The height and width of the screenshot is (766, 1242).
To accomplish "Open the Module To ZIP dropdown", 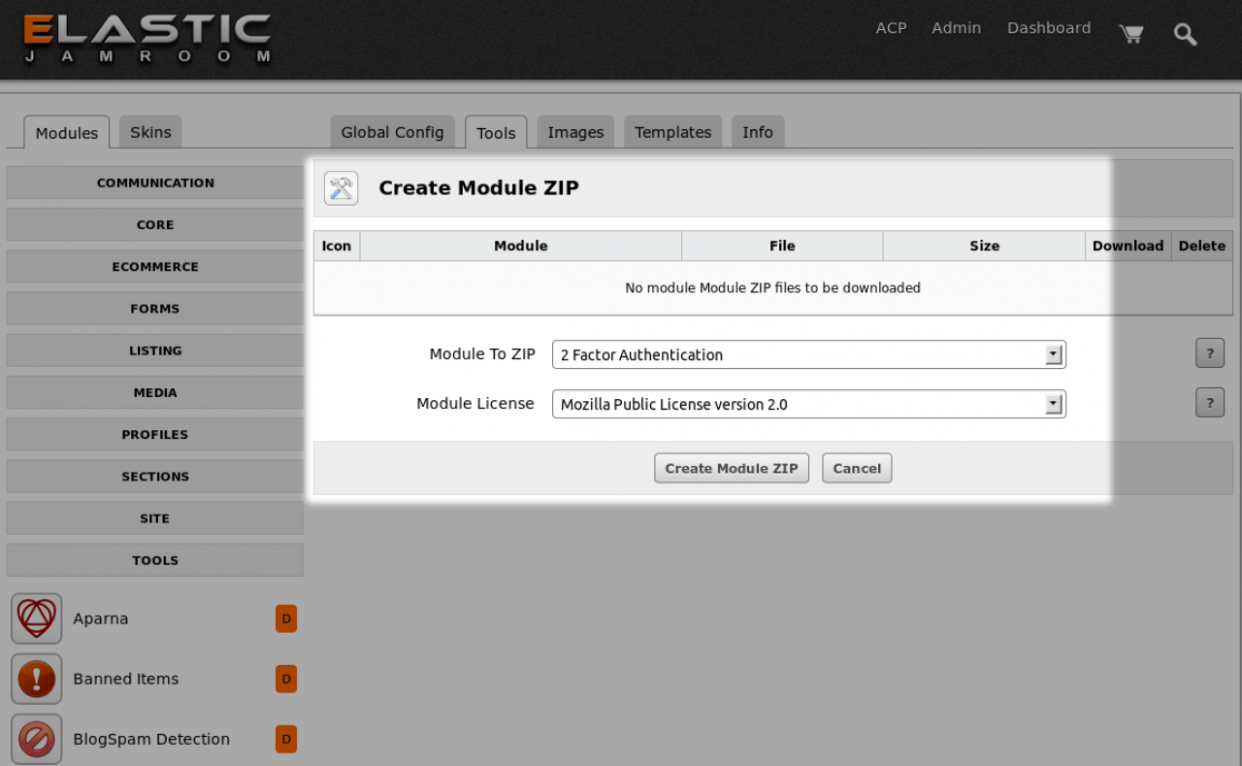I will 808,355.
